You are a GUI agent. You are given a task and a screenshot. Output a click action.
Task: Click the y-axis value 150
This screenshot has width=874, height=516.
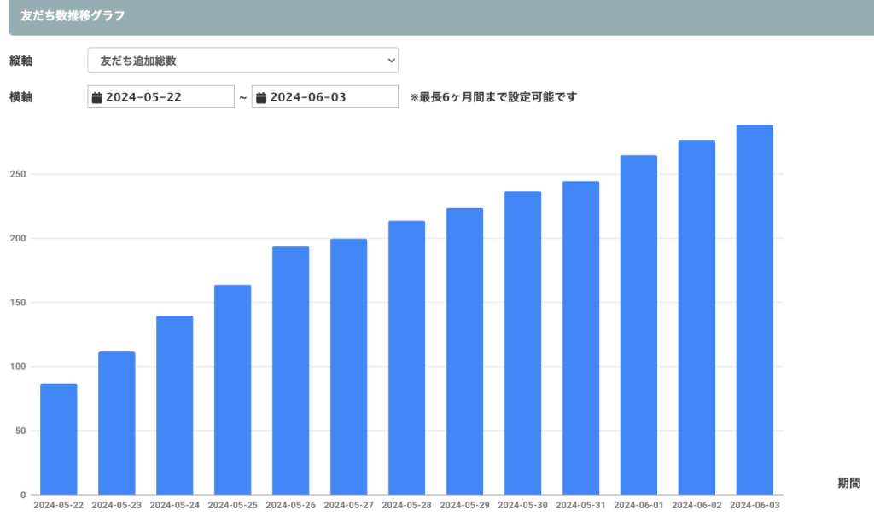[18, 303]
